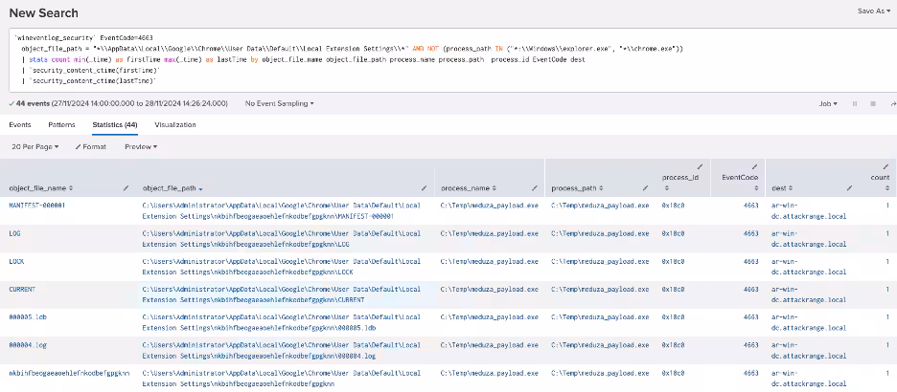This screenshot has height=392, width=897.
Task: Stop the search job
Action: pos(872,103)
